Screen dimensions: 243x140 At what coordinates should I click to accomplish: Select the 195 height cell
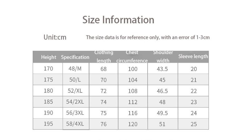[48, 124]
